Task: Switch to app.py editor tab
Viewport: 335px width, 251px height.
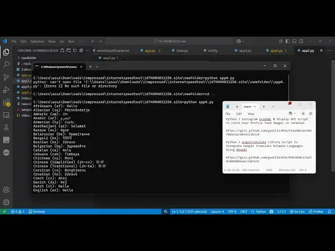Action: coord(150,51)
